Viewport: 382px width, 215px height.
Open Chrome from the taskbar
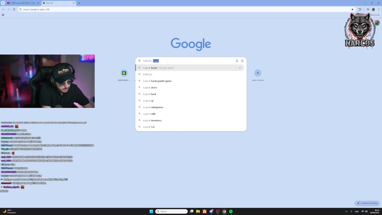(224, 211)
